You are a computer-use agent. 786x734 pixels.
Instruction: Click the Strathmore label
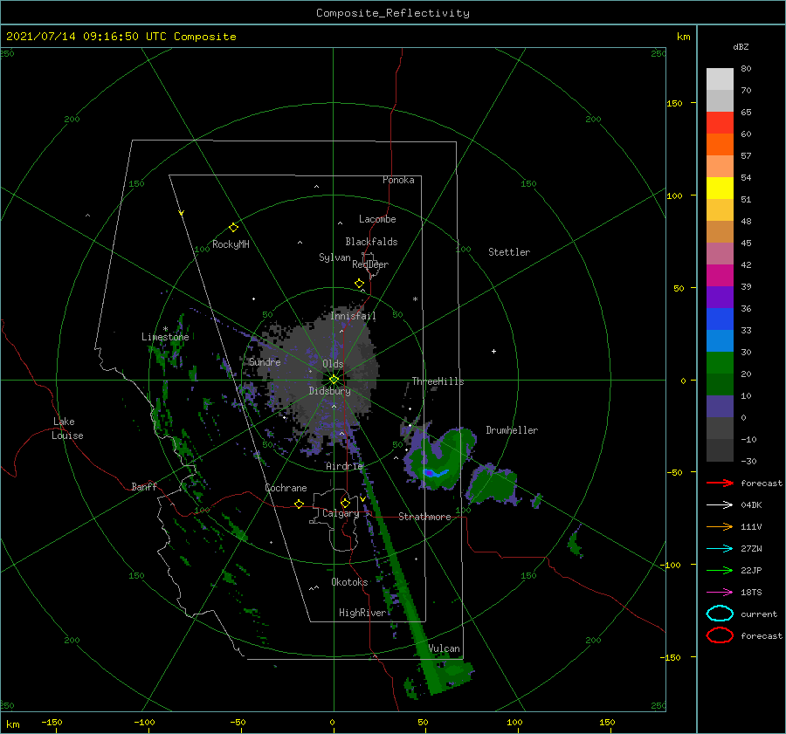point(424,517)
